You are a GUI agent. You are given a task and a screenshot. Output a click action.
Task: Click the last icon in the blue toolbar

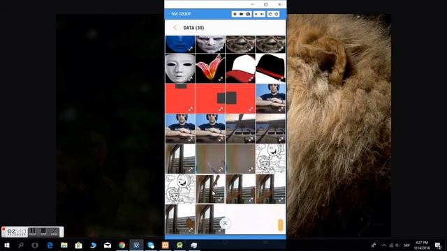[276, 14]
